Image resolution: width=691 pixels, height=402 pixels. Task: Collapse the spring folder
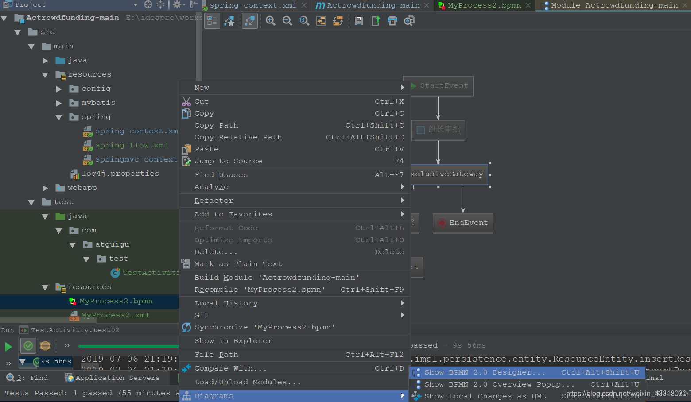(59, 117)
